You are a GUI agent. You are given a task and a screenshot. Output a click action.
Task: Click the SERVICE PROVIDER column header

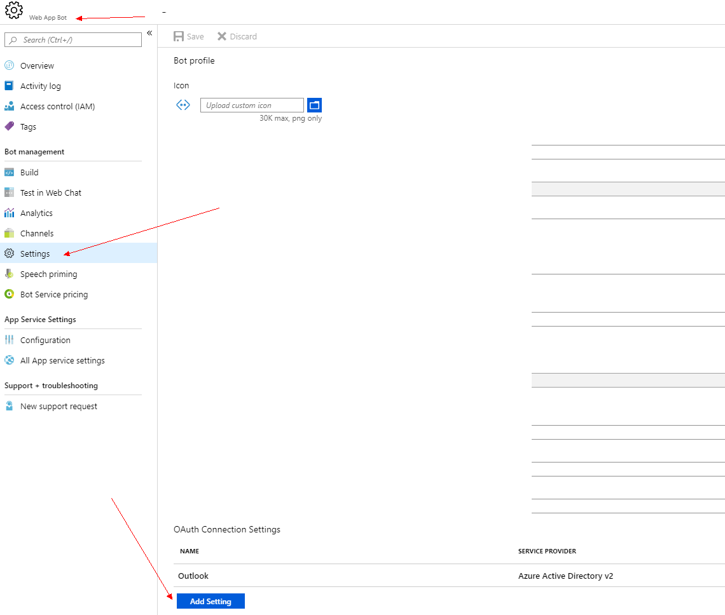pos(547,551)
